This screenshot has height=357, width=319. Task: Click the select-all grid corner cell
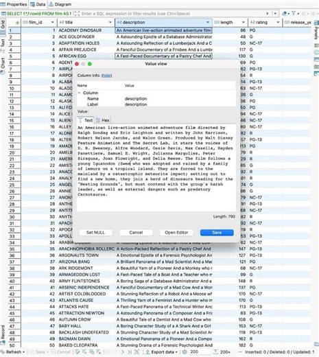pos(14,22)
